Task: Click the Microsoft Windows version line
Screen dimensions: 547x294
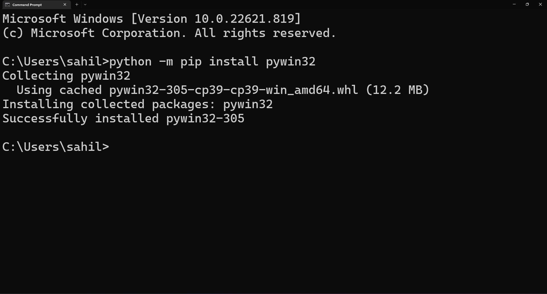Action: point(151,18)
